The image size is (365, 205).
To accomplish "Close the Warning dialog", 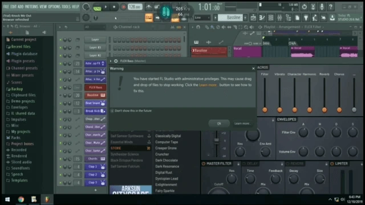I will click(x=253, y=68).
